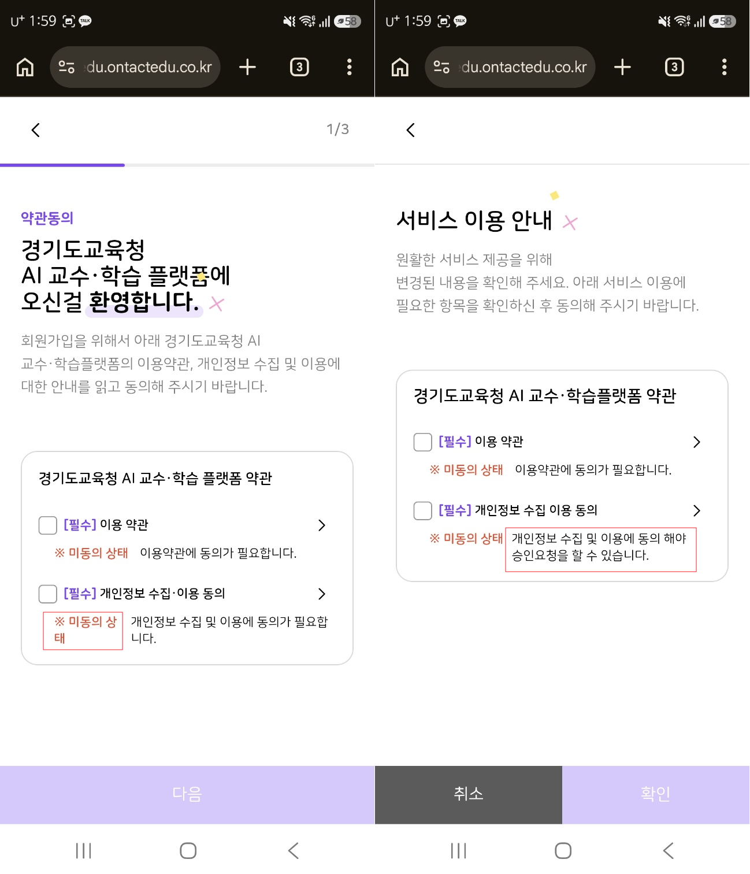750x874 pixels.
Task: Expand 이용 약관 chevron on right screen
Action: [696, 442]
